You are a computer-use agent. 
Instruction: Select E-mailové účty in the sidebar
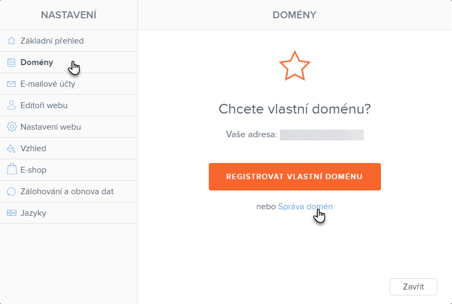(x=48, y=84)
